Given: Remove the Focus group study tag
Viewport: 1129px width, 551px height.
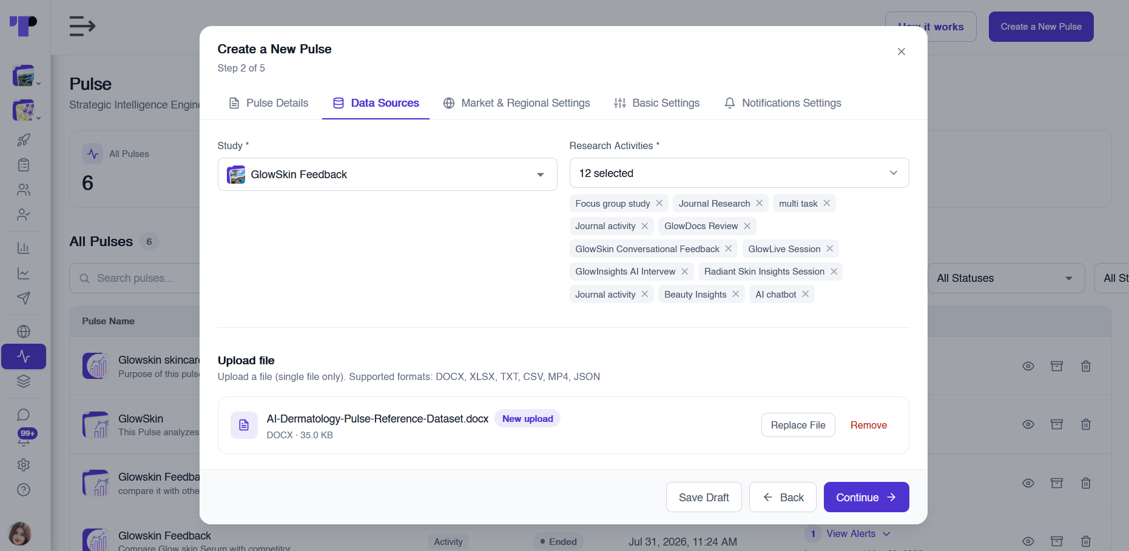Looking at the screenshot, I should pos(659,203).
